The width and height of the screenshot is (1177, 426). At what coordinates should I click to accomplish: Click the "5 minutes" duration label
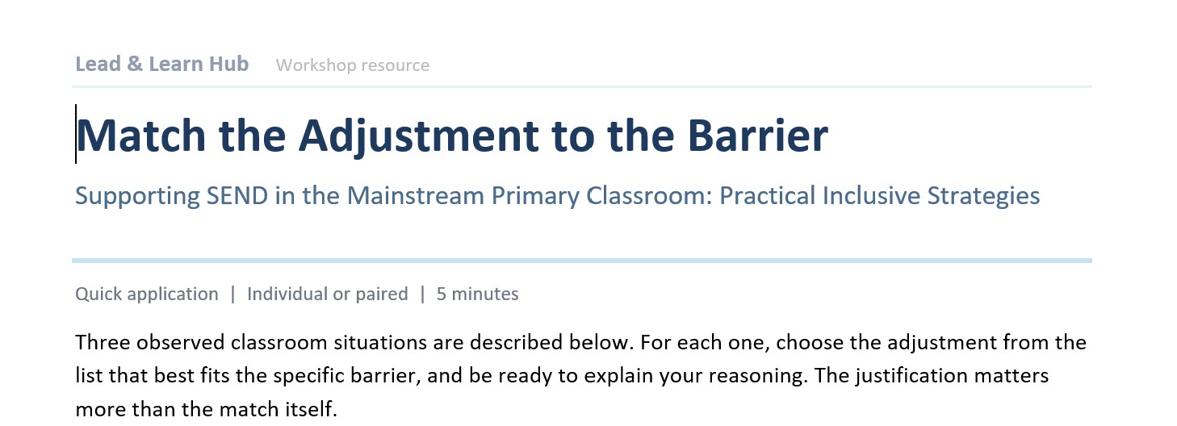point(478,294)
